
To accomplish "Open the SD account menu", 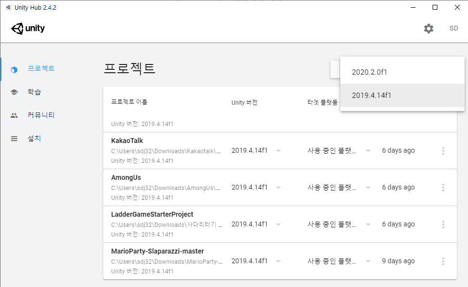I will (453, 28).
